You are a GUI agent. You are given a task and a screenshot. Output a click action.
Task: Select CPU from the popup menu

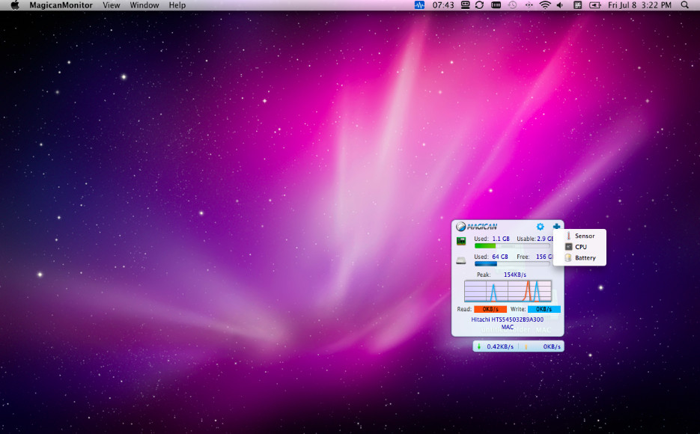pyautogui.click(x=580, y=247)
